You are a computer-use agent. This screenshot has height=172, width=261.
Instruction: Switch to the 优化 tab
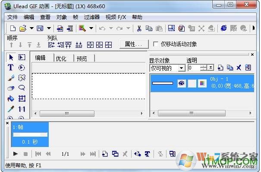pos(64,58)
